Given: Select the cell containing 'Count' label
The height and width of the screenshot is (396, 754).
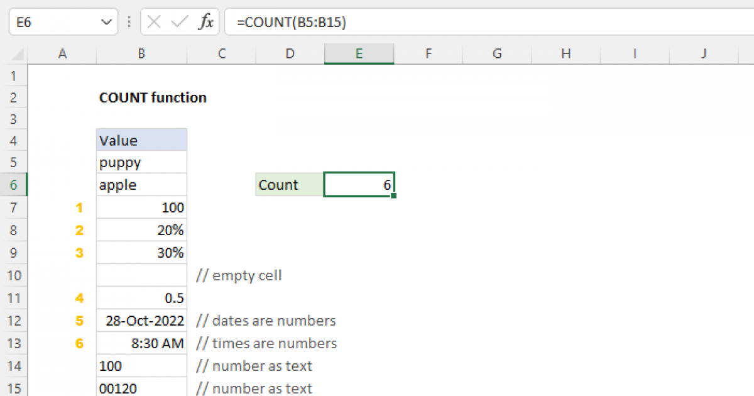Looking at the screenshot, I should 289,184.
